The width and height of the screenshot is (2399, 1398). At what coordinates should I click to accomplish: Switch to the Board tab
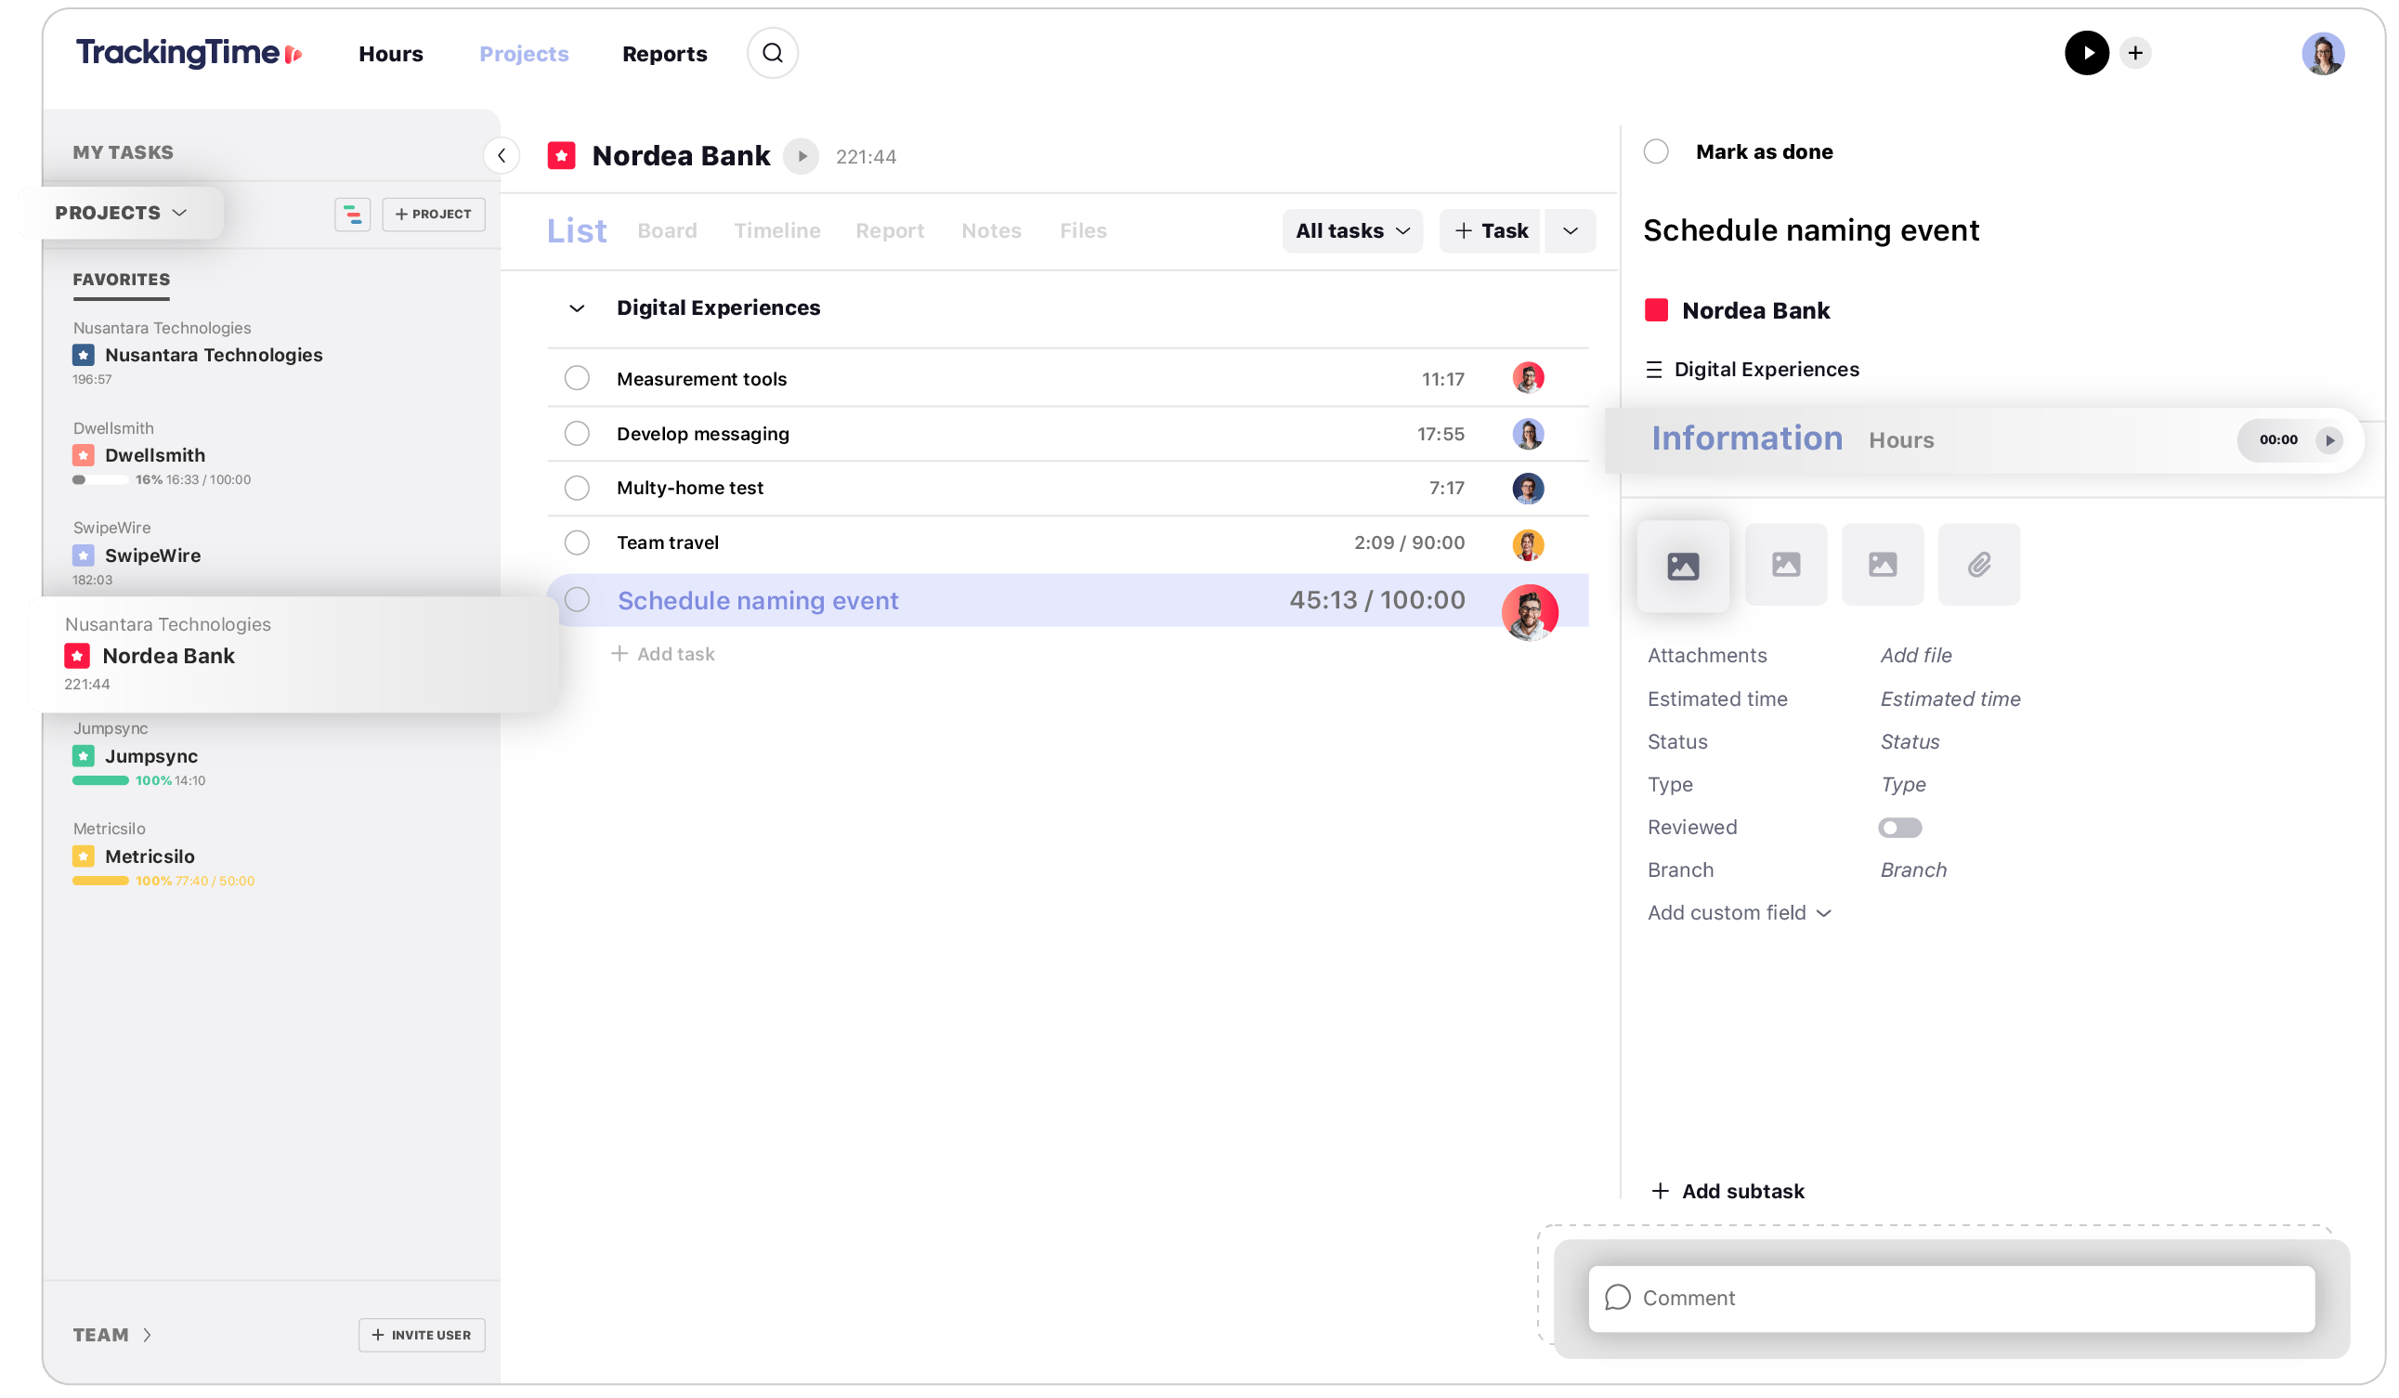669,229
